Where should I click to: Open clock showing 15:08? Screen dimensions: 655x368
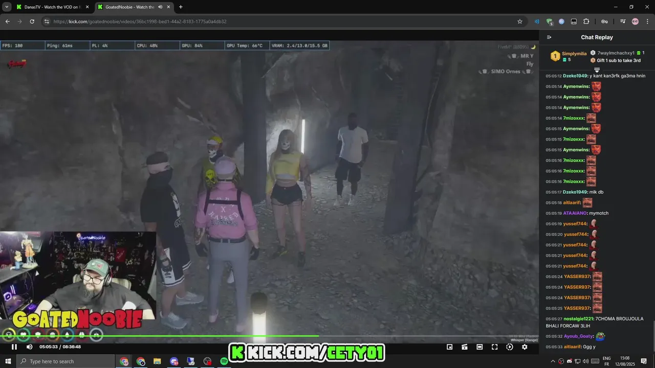pyautogui.click(x=624, y=361)
